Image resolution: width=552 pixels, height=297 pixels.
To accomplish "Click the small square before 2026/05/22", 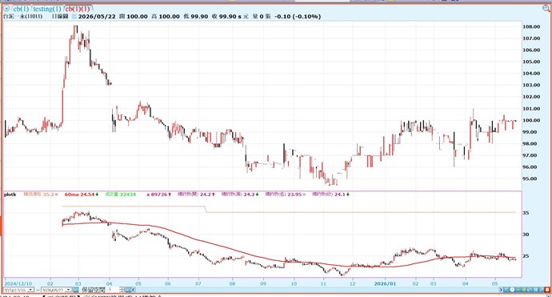I will click(74, 17).
